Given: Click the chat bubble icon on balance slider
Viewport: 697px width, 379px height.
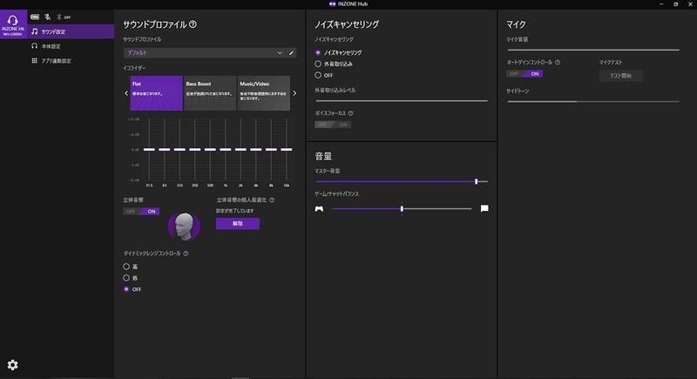Looking at the screenshot, I should (x=484, y=209).
